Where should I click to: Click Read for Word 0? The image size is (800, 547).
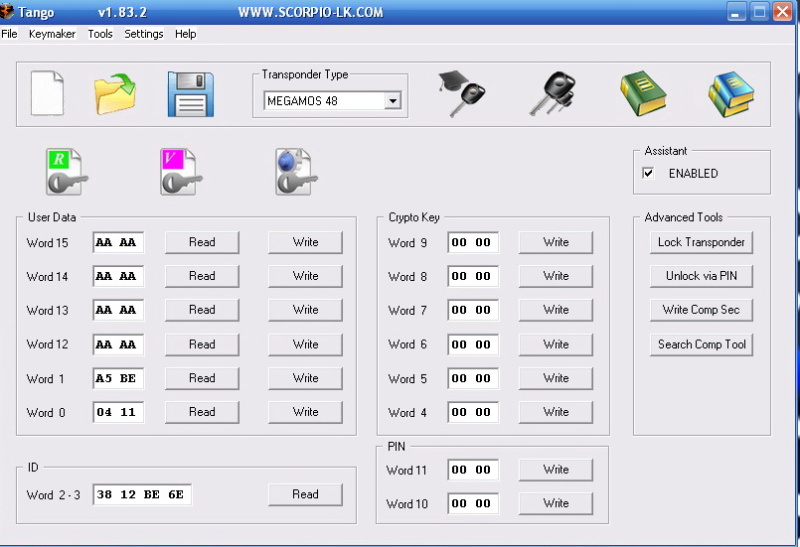(202, 412)
